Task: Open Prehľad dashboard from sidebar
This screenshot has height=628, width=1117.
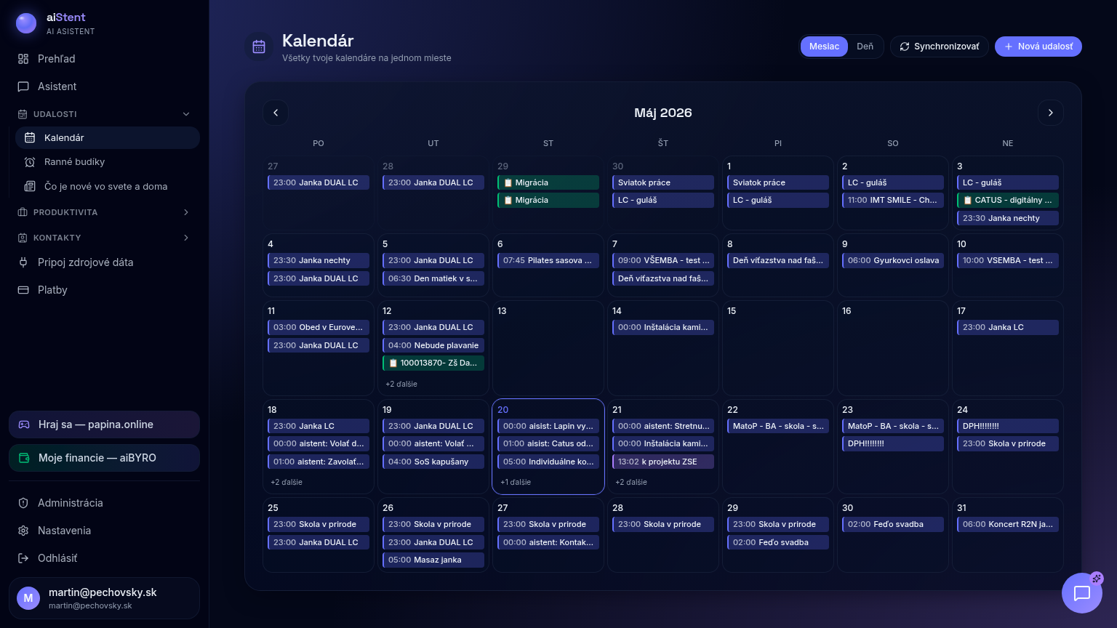Action: click(104, 59)
